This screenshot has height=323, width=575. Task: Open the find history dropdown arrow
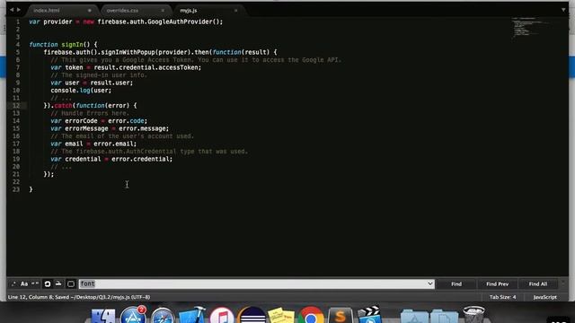tap(430, 284)
